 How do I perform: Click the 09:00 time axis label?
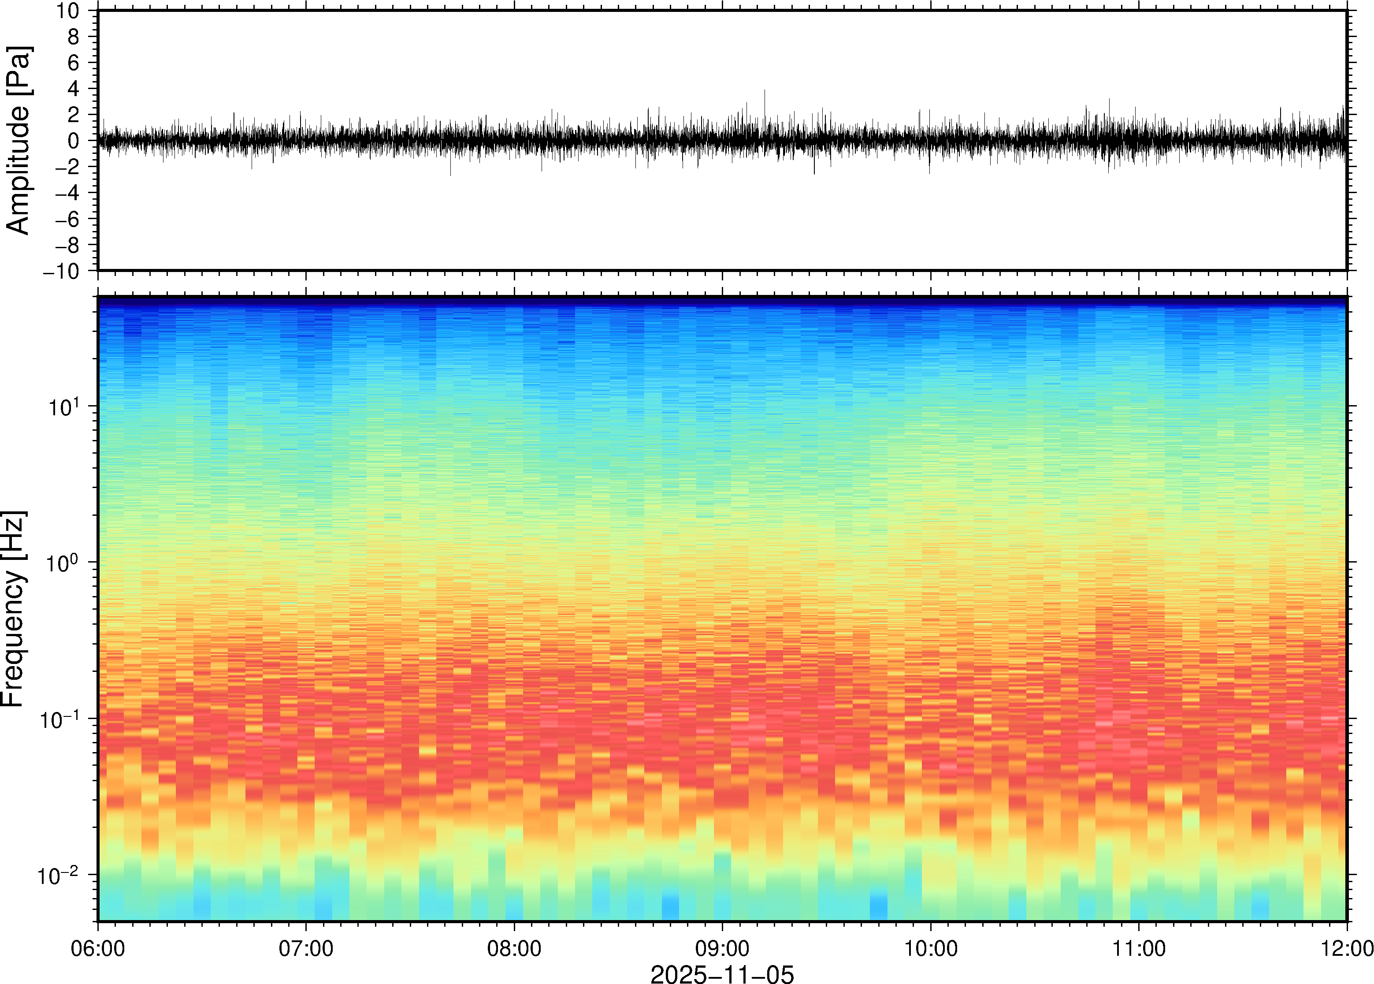pyautogui.click(x=722, y=948)
